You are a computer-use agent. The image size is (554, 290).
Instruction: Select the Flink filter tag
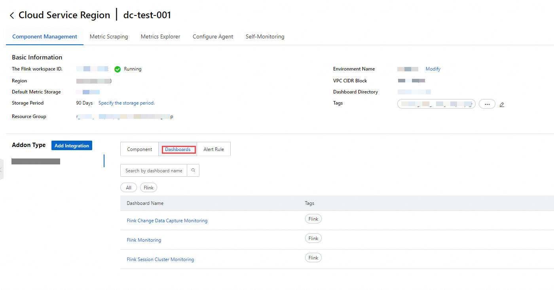pos(149,188)
